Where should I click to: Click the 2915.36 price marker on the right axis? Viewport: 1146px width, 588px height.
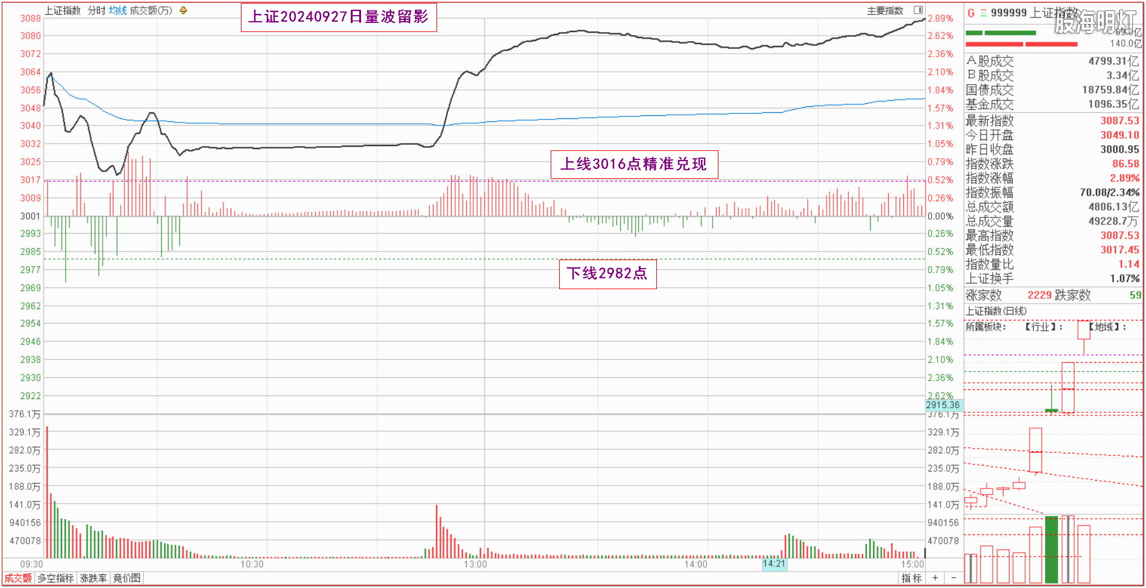(943, 405)
